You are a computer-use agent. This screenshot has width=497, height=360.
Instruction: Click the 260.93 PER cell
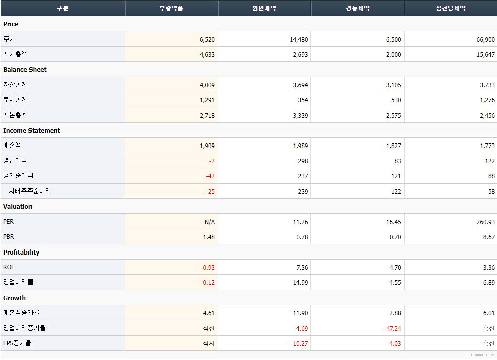pos(451,222)
